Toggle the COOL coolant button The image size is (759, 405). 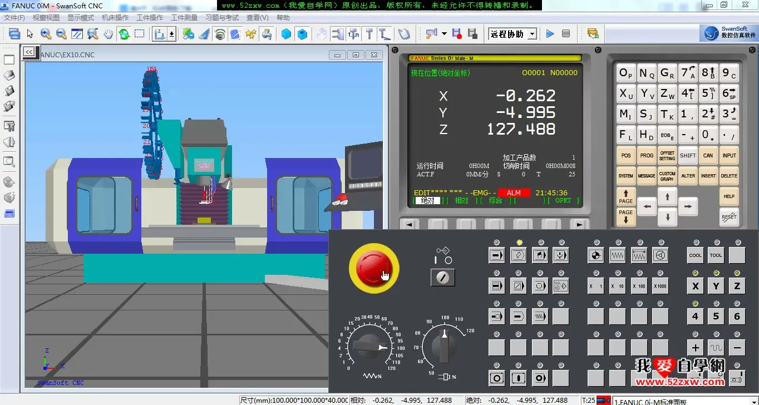pos(695,255)
